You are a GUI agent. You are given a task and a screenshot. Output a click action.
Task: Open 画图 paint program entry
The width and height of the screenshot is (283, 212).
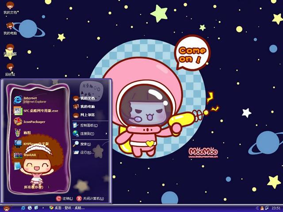[x=23, y=132]
